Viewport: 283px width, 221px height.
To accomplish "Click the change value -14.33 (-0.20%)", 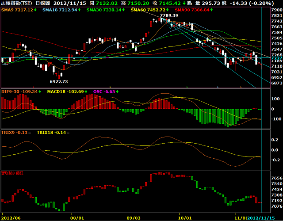I will 252,3.
